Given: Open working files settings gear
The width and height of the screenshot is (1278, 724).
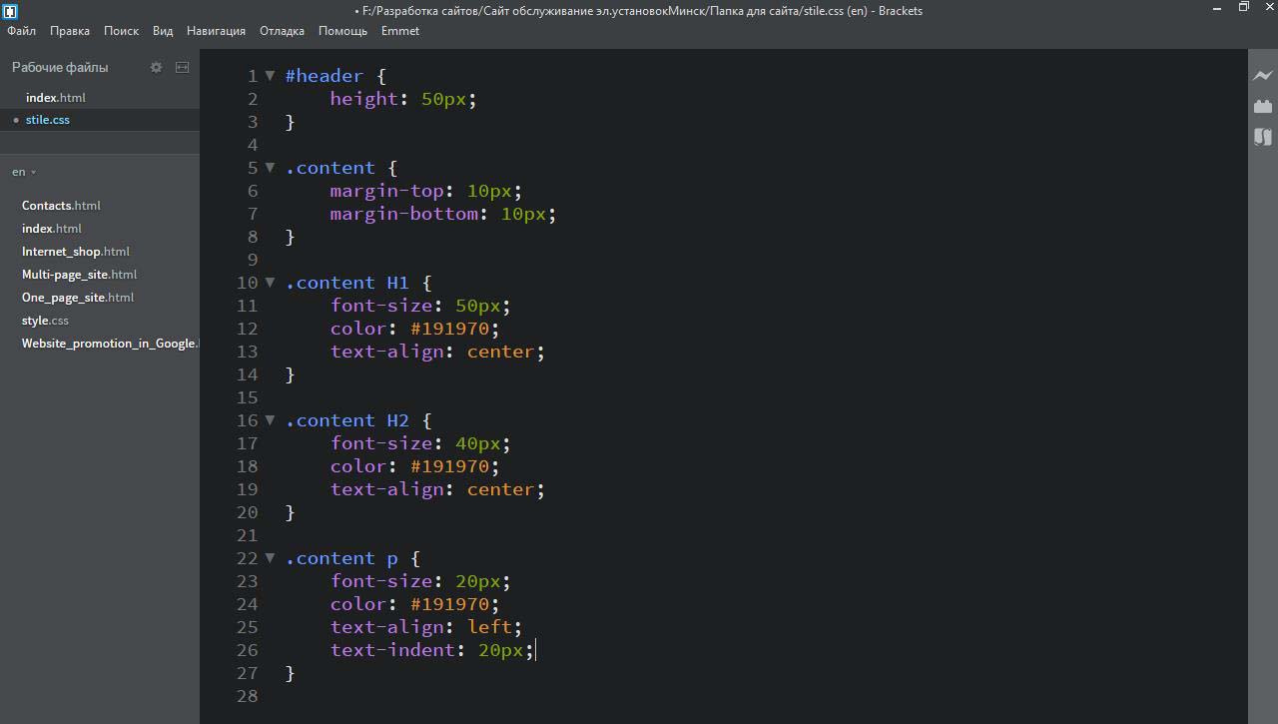Looking at the screenshot, I should pyautogui.click(x=156, y=67).
